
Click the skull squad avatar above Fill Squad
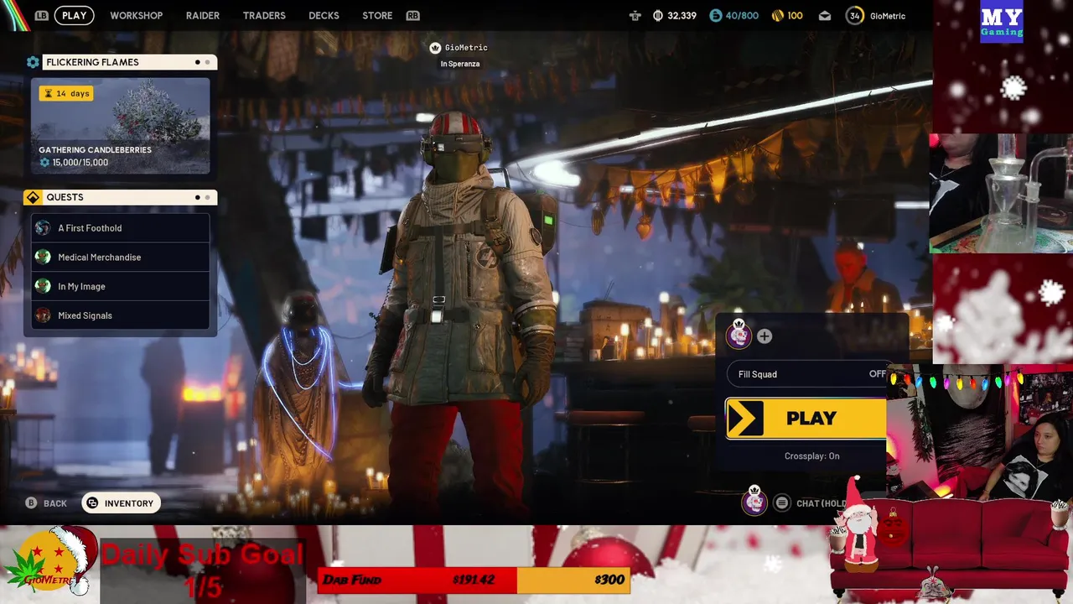click(739, 335)
